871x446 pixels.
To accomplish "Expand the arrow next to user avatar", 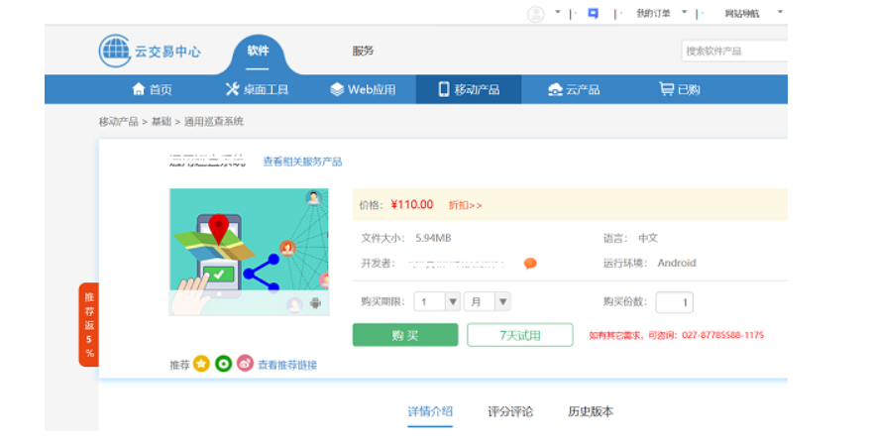I will pyautogui.click(x=557, y=12).
